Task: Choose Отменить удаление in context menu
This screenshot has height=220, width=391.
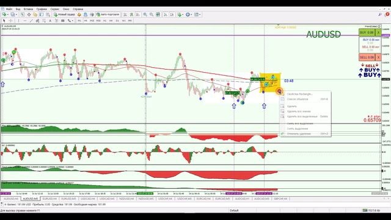Action: click(x=305, y=134)
